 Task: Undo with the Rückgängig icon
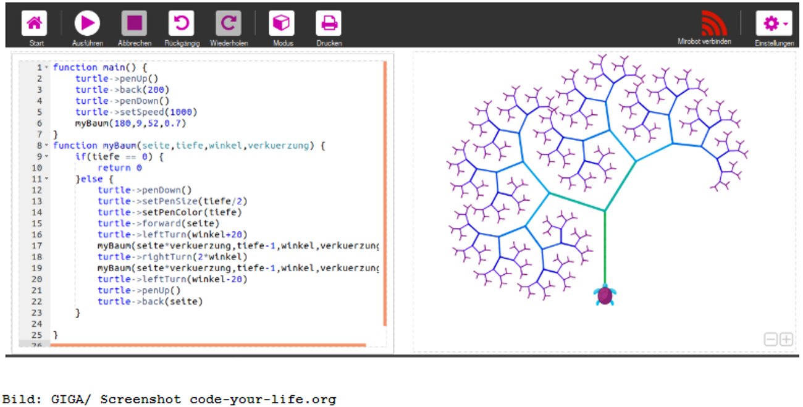(181, 24)
